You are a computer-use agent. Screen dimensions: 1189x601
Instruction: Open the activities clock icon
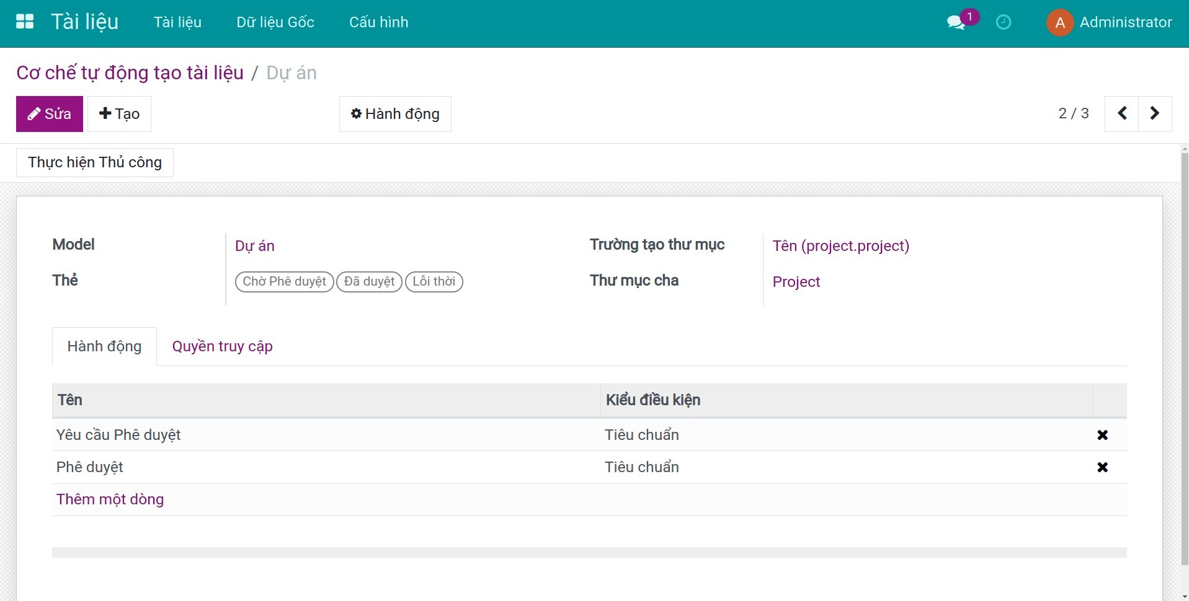coord(1003,22)
